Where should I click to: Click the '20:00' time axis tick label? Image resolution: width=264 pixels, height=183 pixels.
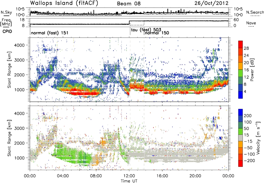[195, 176]
